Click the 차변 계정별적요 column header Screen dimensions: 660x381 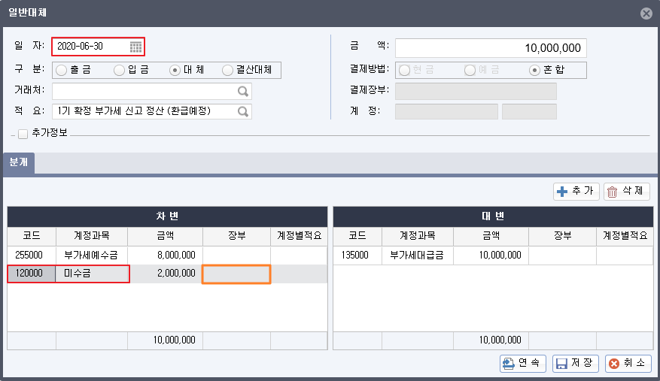coord(299,236)
